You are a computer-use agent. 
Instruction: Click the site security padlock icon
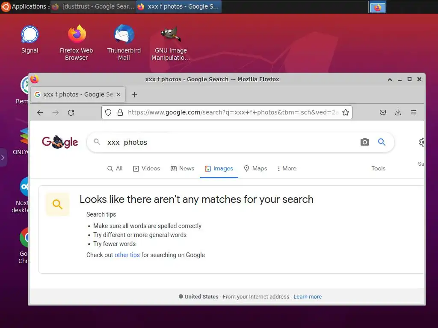pyautogui.click(x=120, y=112)
